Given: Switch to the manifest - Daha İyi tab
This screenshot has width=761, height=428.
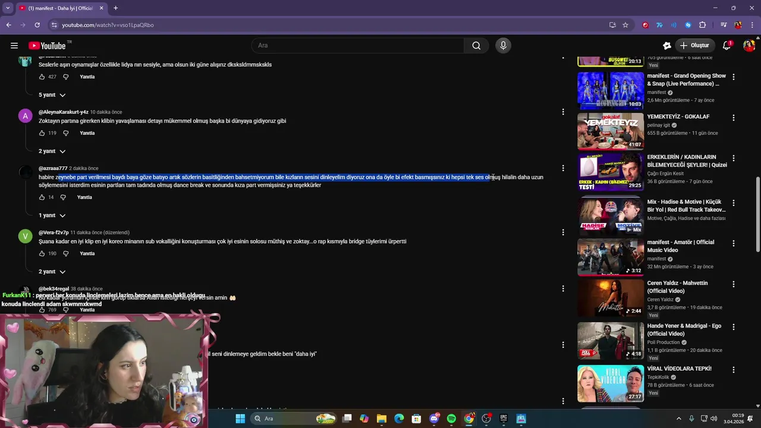Looking at the screenshot, I should (61, 8).
